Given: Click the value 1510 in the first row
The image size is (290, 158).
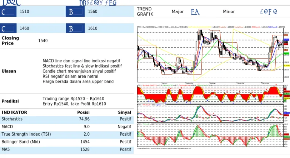Looking at the screenshot, I should coord(24,12).
